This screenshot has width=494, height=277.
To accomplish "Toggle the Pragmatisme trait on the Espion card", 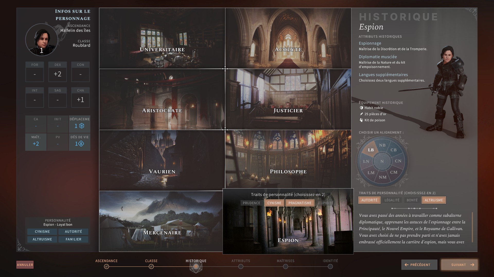I will click(x=300, y=203).
